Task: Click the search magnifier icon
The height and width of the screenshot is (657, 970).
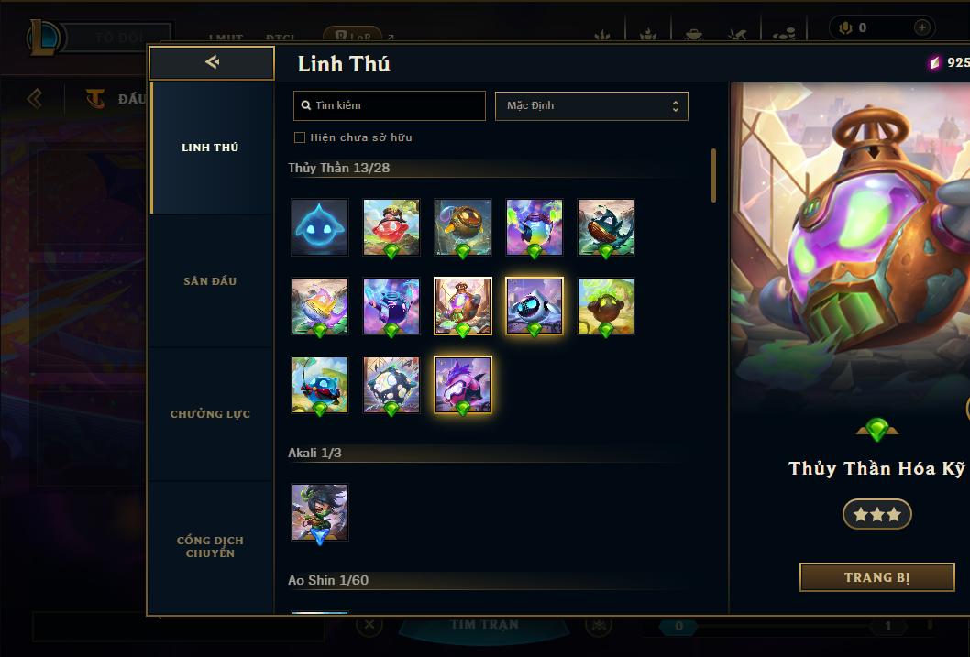Action: pos(305,105)
